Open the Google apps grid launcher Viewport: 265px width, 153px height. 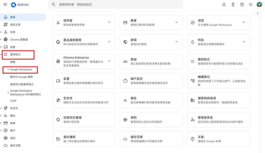tap(251, 5)
